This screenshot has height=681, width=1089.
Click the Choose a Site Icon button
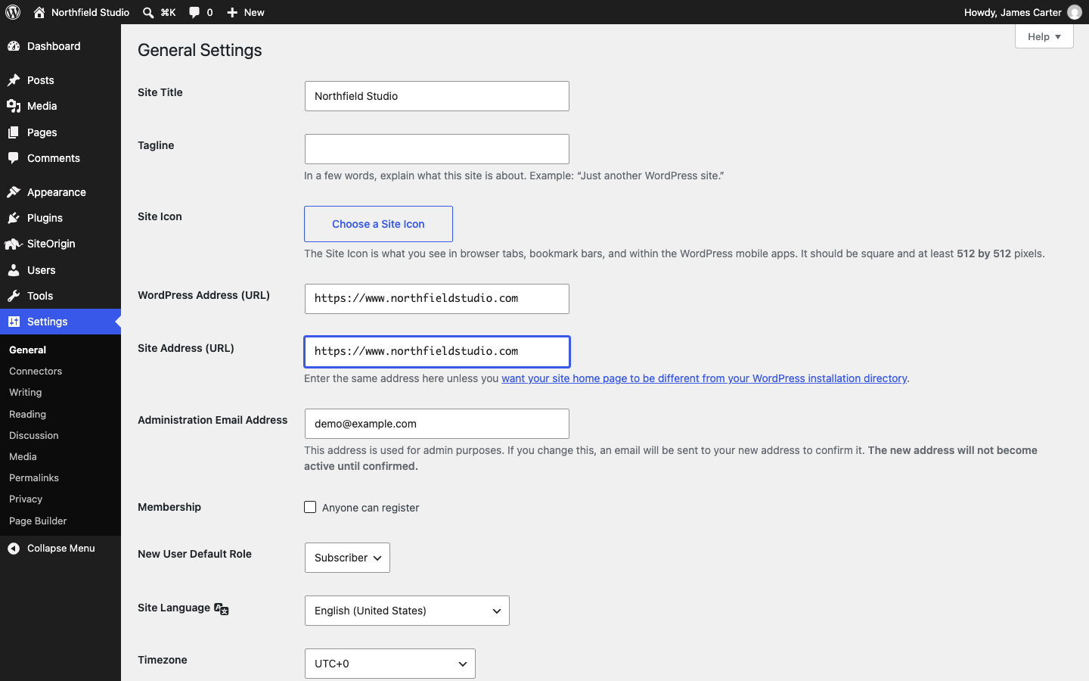[x=378, y=224]
